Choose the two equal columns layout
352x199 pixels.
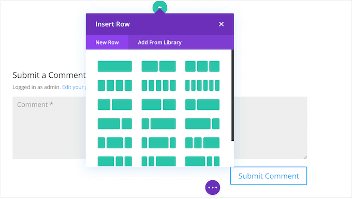tap(158, 66)
